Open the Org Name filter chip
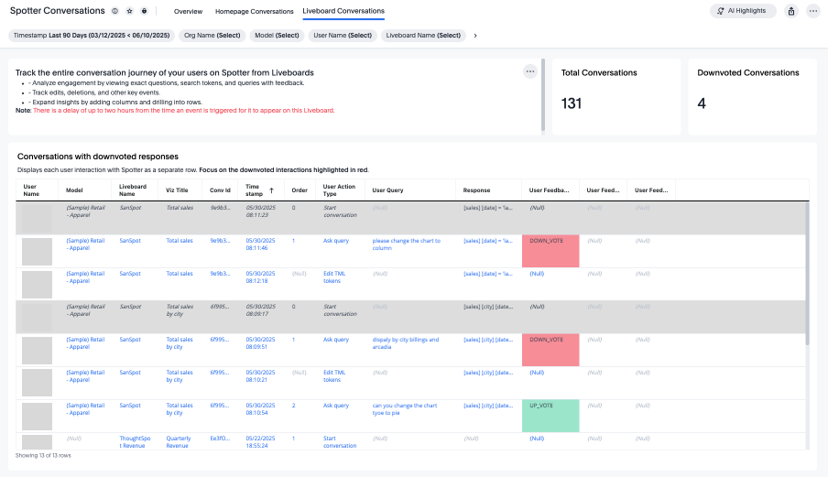The width and height of the screenshot is (828, 477). click(212, 35)
